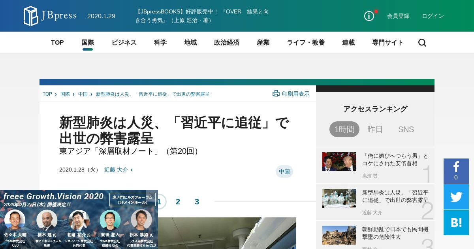Screen dimensions: 474x249
Task: Select 国際 navigation menu
Action: point(88,43)
